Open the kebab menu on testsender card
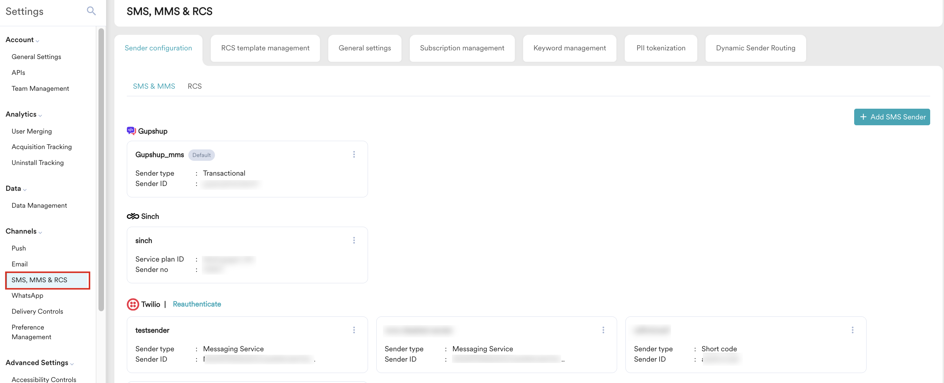The height and width of the screenshot is (383, 944). tap(354, 330)
